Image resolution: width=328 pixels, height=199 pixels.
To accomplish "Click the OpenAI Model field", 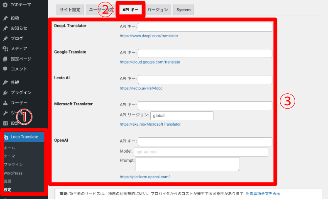I will pos(201,152).
